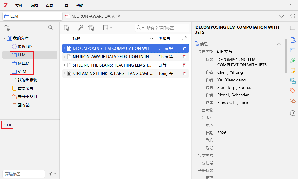Viewport: 298px width, 179px height.
Task: Click the 筛选标签 filter field
Action: click(24, 174)
